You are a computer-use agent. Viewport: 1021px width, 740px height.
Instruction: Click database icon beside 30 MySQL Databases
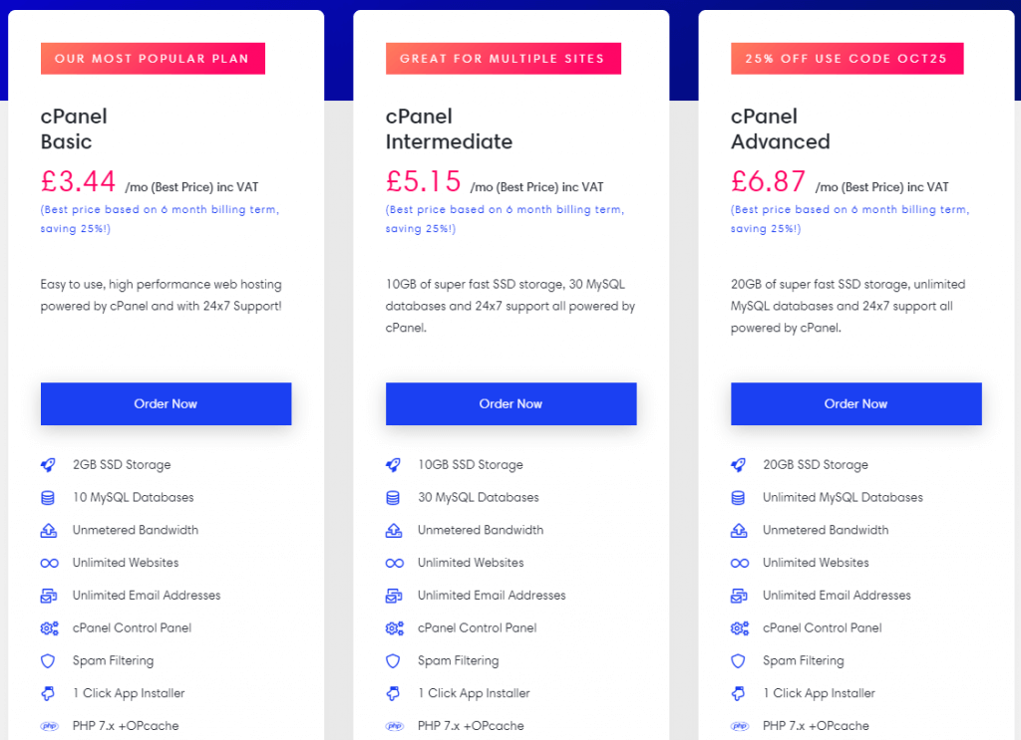(x=393, y=497)
